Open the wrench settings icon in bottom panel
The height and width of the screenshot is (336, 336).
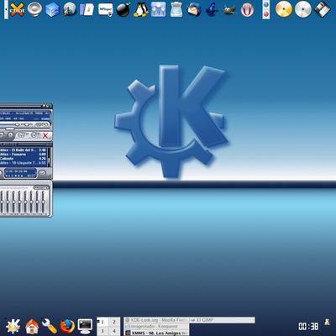point(50,326)
